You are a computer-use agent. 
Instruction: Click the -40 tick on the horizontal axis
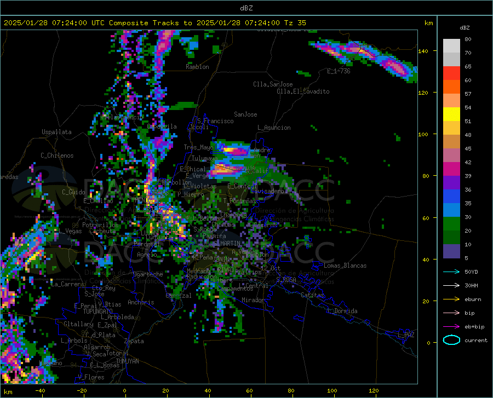[x=40, y=391]
